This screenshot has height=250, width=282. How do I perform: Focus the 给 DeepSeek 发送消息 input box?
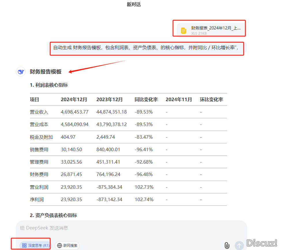click(131, 228)
